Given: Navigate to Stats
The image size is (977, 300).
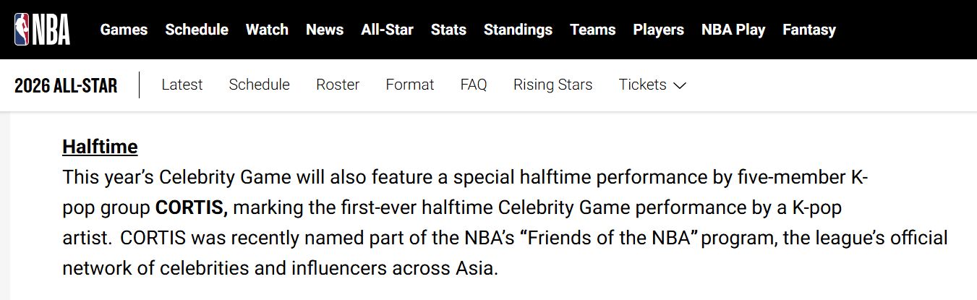Looking at the screenshot, I should click(x=448, y=30).
